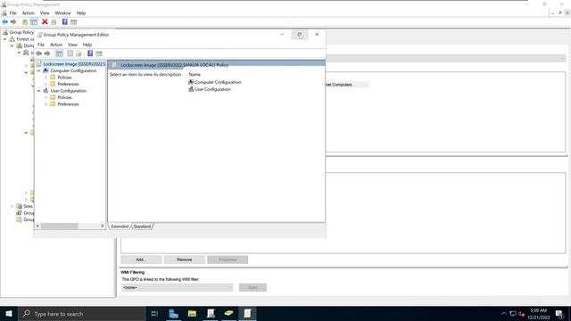This screenshot has width=571, height=321.
Task: Select Group Policy root node in background tree
Action: (21, 32)
